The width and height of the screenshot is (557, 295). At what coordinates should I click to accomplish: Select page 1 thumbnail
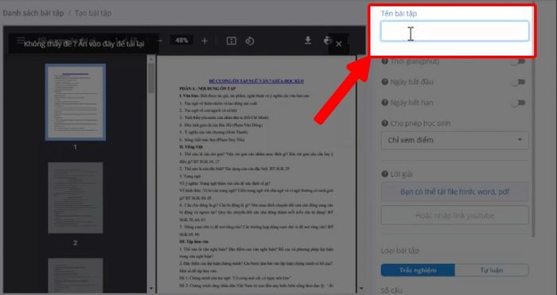76,102
